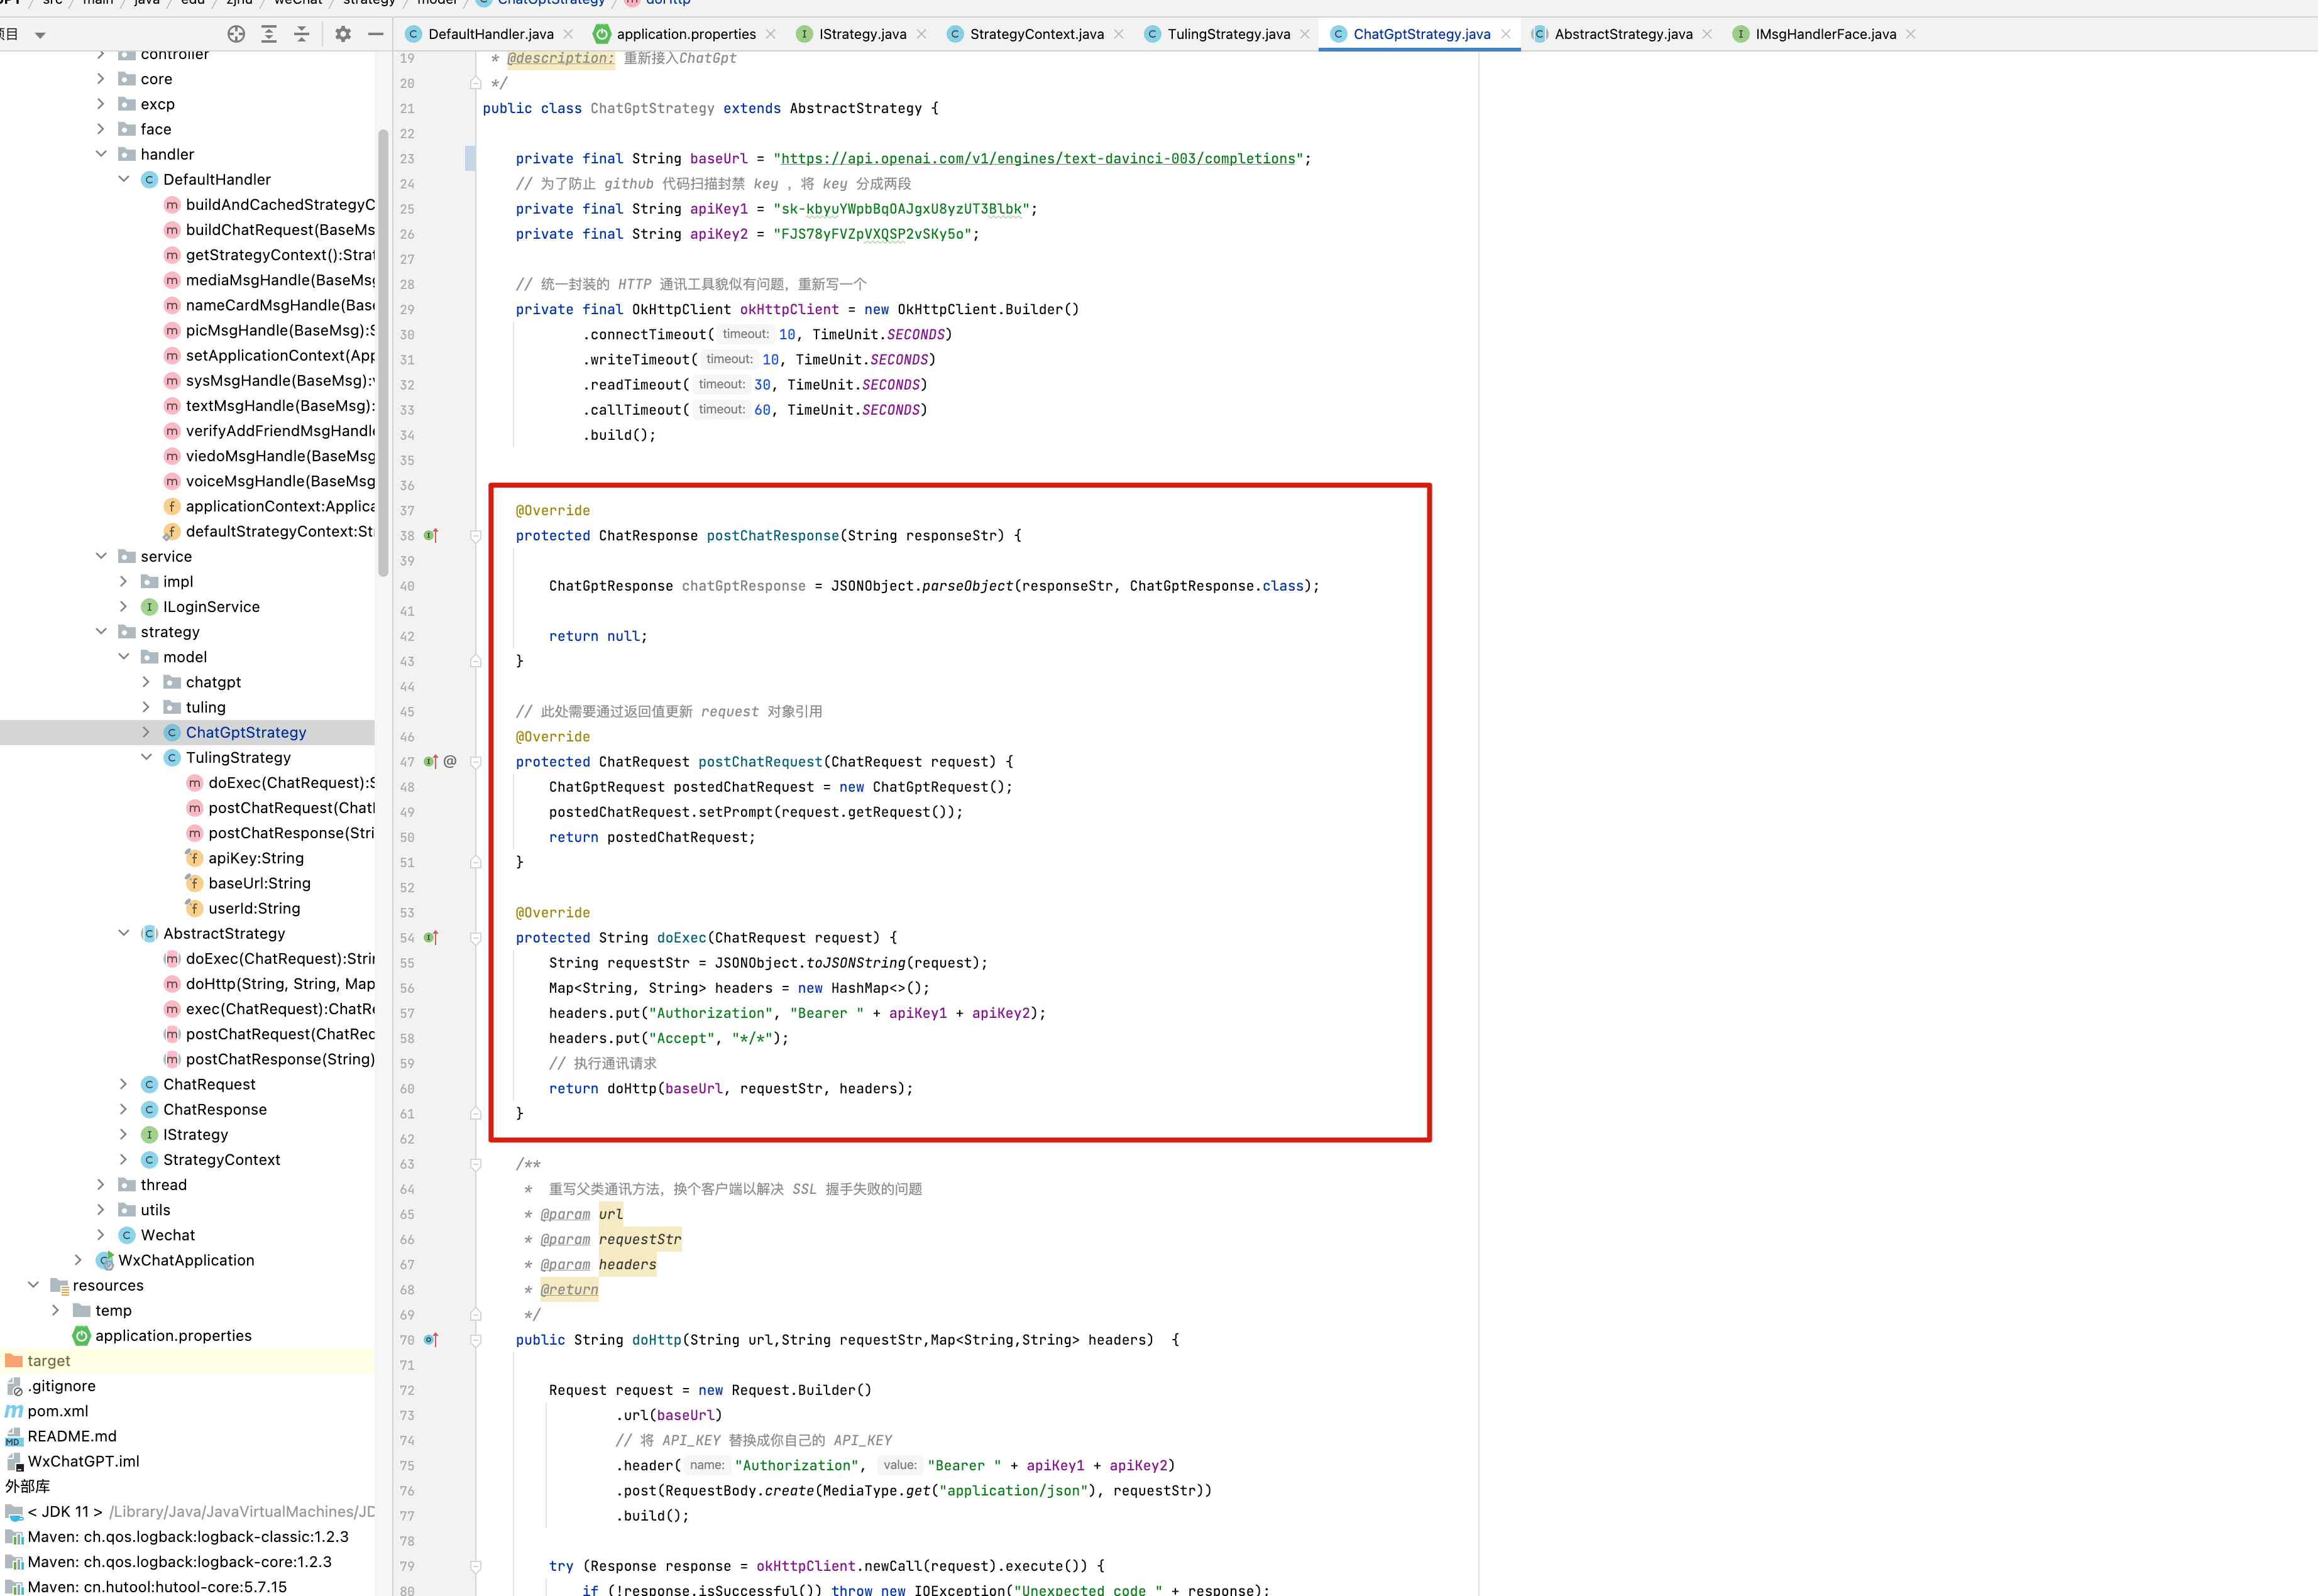Viewport: 2318px width, 1596px height.
Task: Switch to the TulingStrategy.java tab
Action: click(x=1228, y=34)
